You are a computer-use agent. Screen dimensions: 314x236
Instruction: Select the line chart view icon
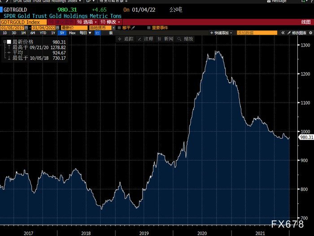(x=97, y=33)
